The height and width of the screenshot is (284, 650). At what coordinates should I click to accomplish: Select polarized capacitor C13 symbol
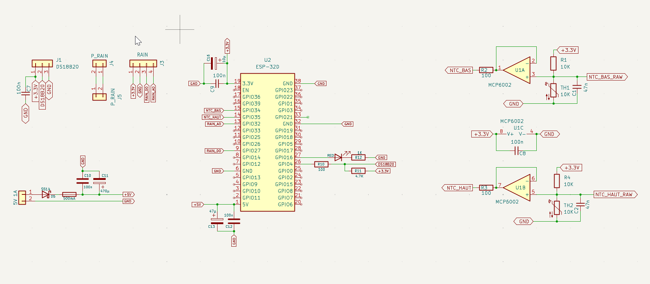tap(217, 221)
